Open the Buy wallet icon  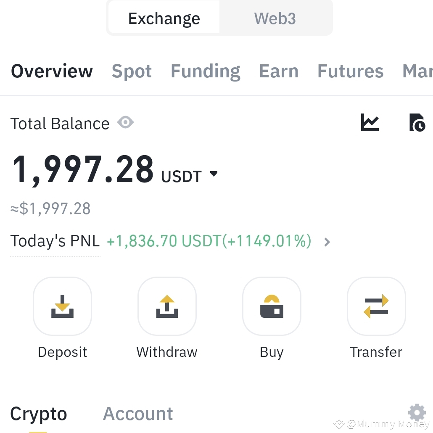click(x=272, y=306)
